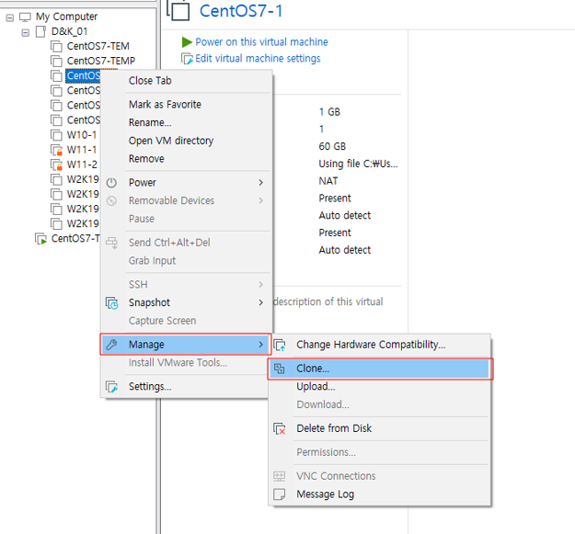Click Power on this virtual machine link
Screen dimensions: 575x534
[261, 42]
